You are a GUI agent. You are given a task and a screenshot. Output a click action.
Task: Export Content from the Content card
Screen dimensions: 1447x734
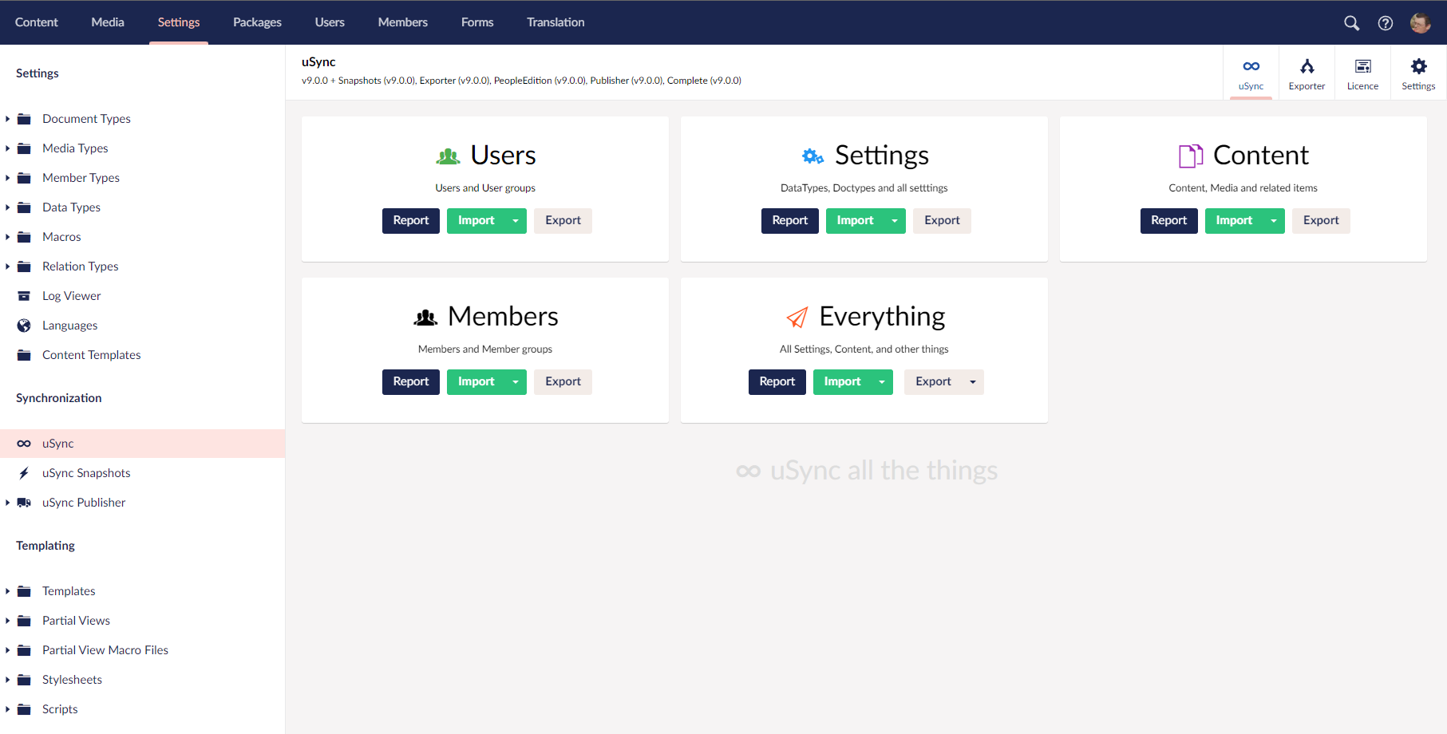pyautogui.click(x=1321, y=220)
